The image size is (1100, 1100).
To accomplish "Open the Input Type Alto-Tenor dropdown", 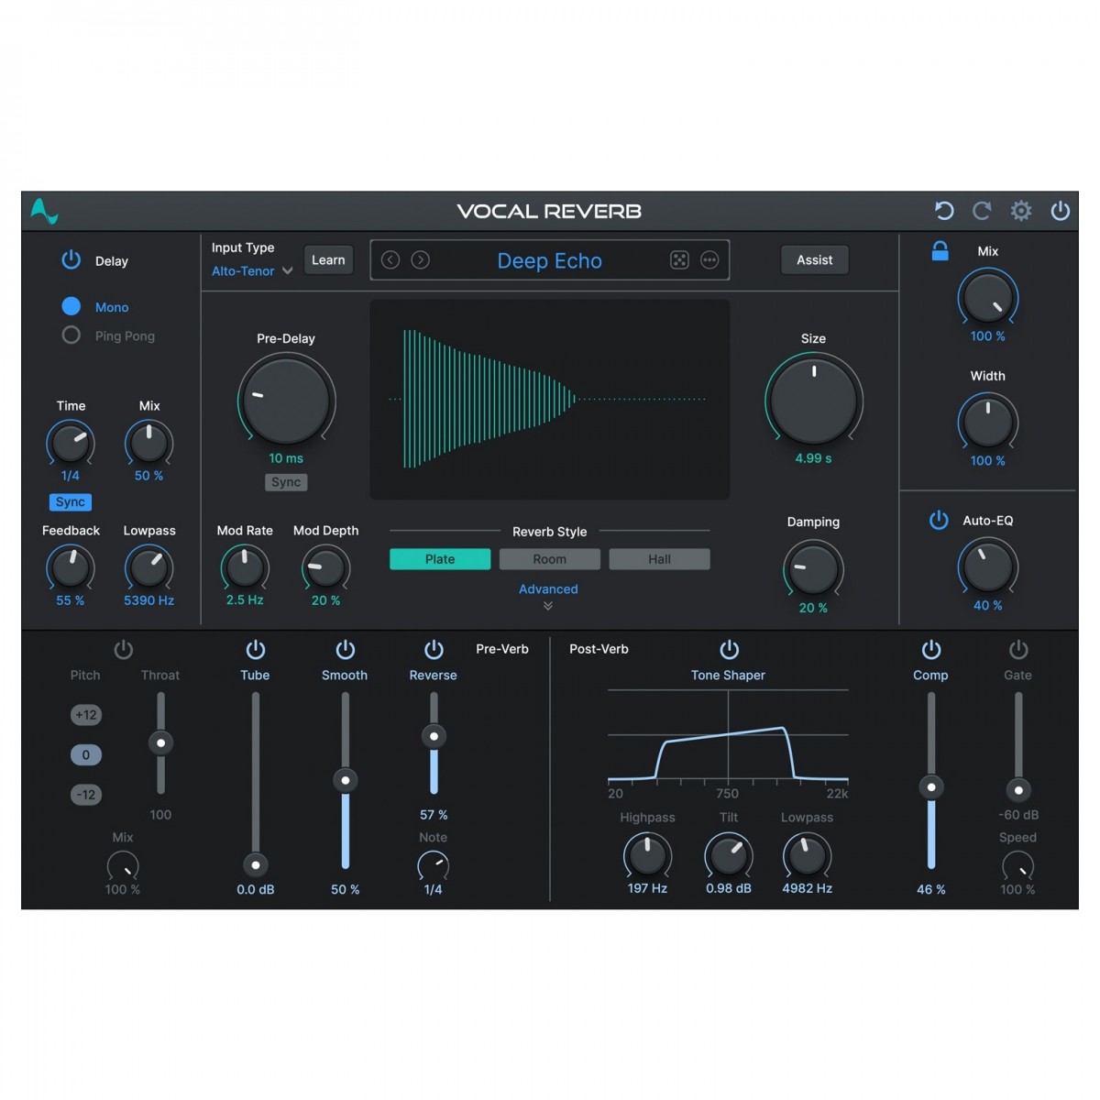I will pos(252,271).
